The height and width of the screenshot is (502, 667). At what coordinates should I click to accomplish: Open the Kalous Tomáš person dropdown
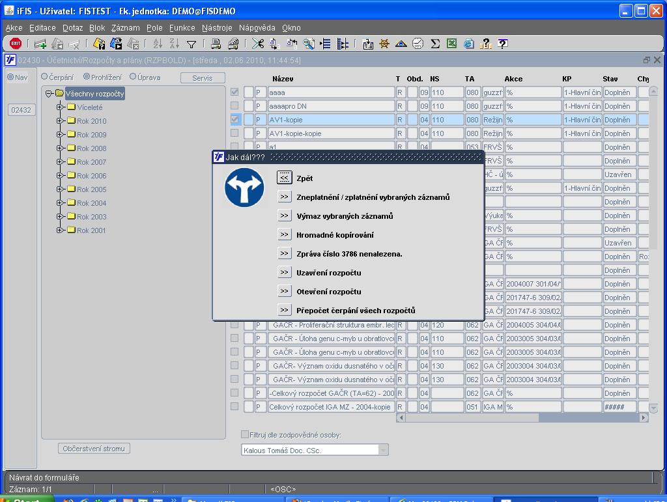pos(383,450)
